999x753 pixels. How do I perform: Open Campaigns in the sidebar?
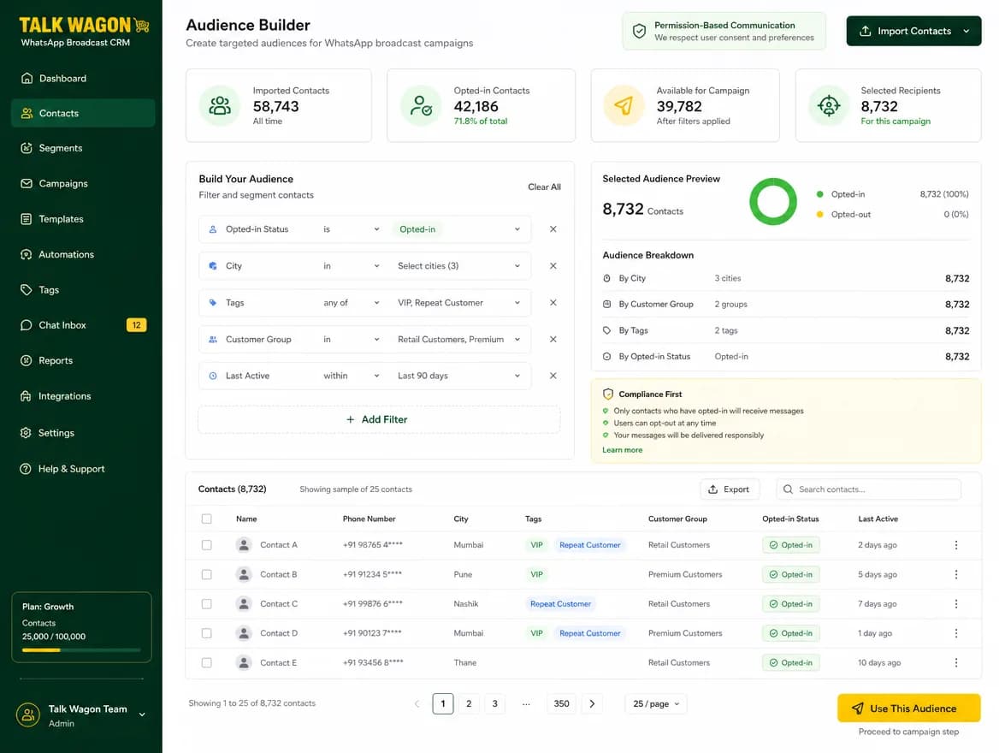coord(83,184)
